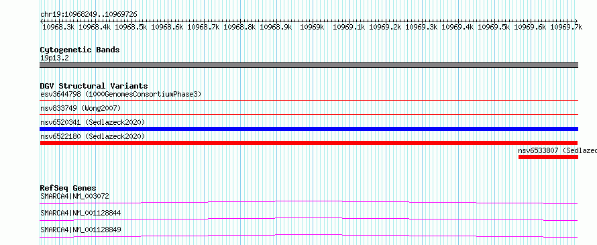
Task: Click ruler tick label 10969k
Action: [x=312, y=27]
